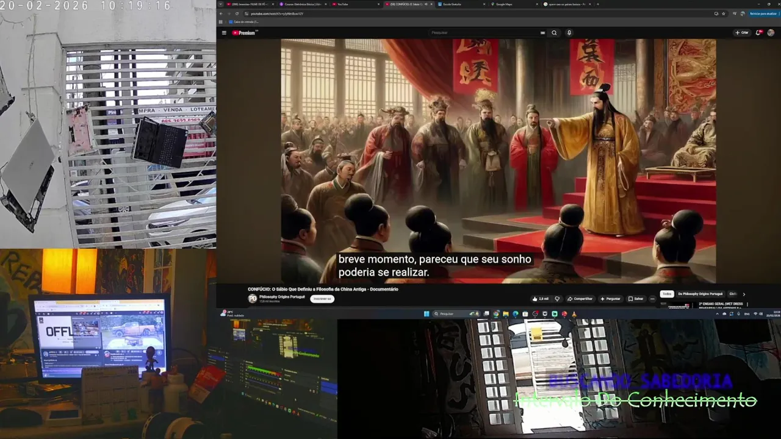Open the taskbar weather widget
Viewport: 781px width, 439px height.
231,313
